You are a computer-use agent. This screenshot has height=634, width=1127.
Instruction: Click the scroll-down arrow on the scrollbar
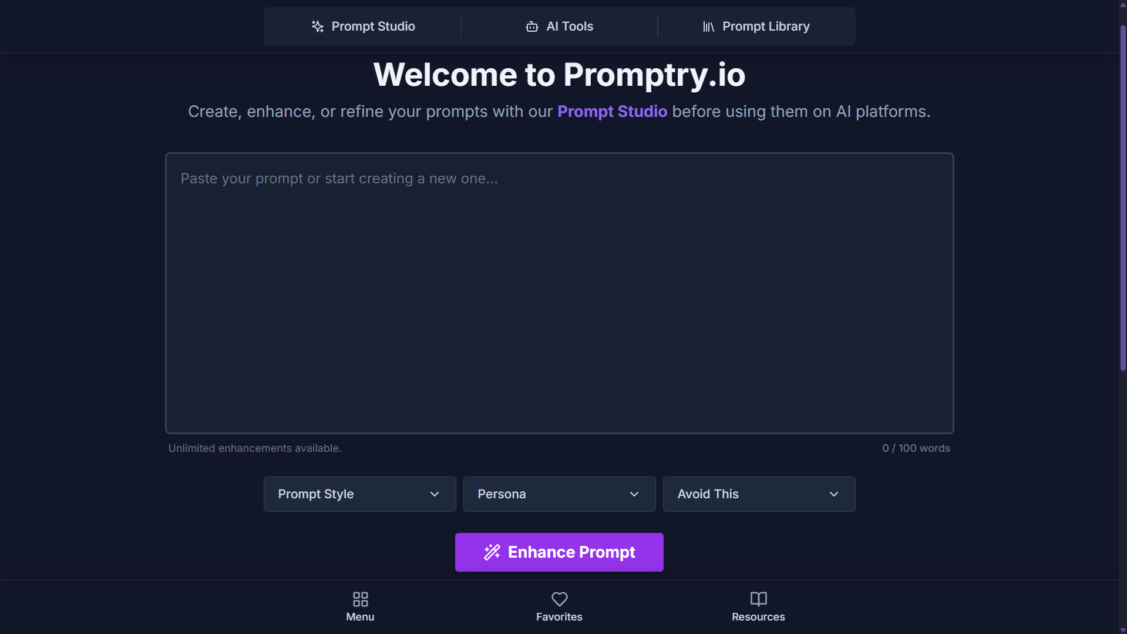click(x=1122, y=630)
